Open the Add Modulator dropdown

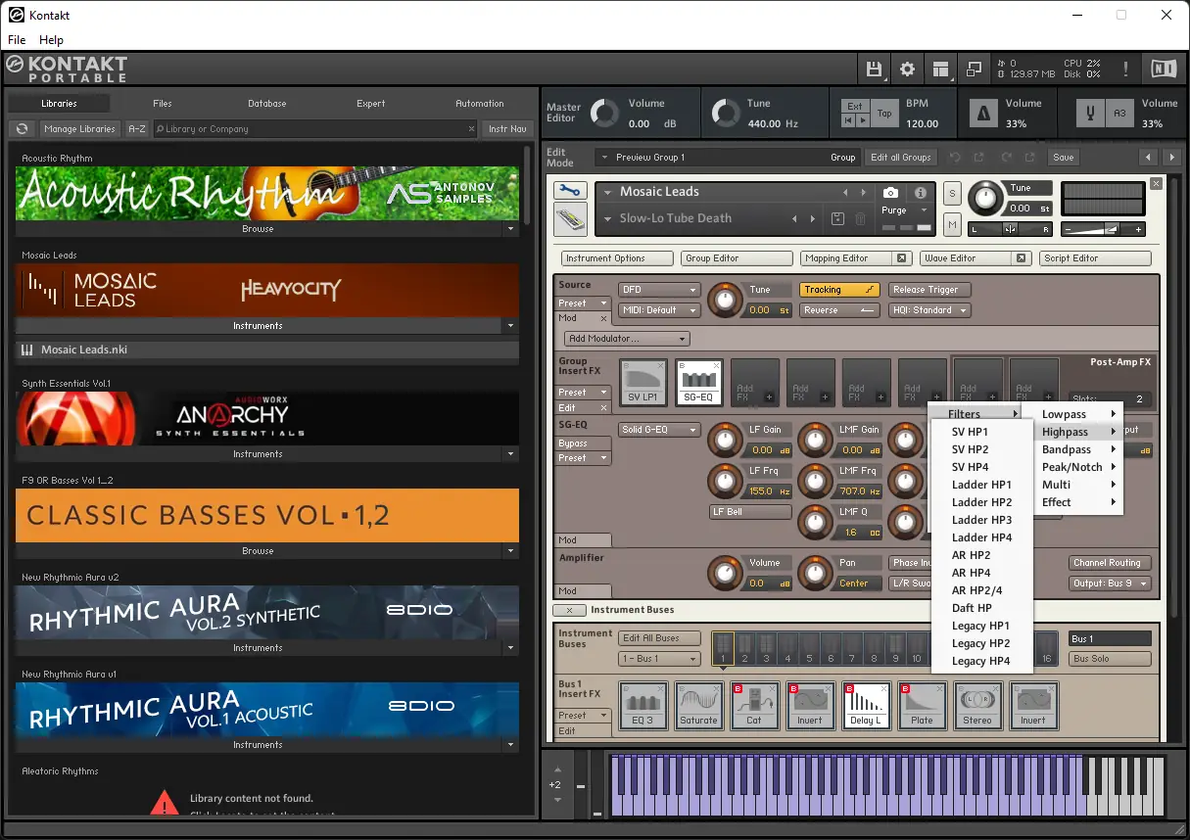point(627,339)
